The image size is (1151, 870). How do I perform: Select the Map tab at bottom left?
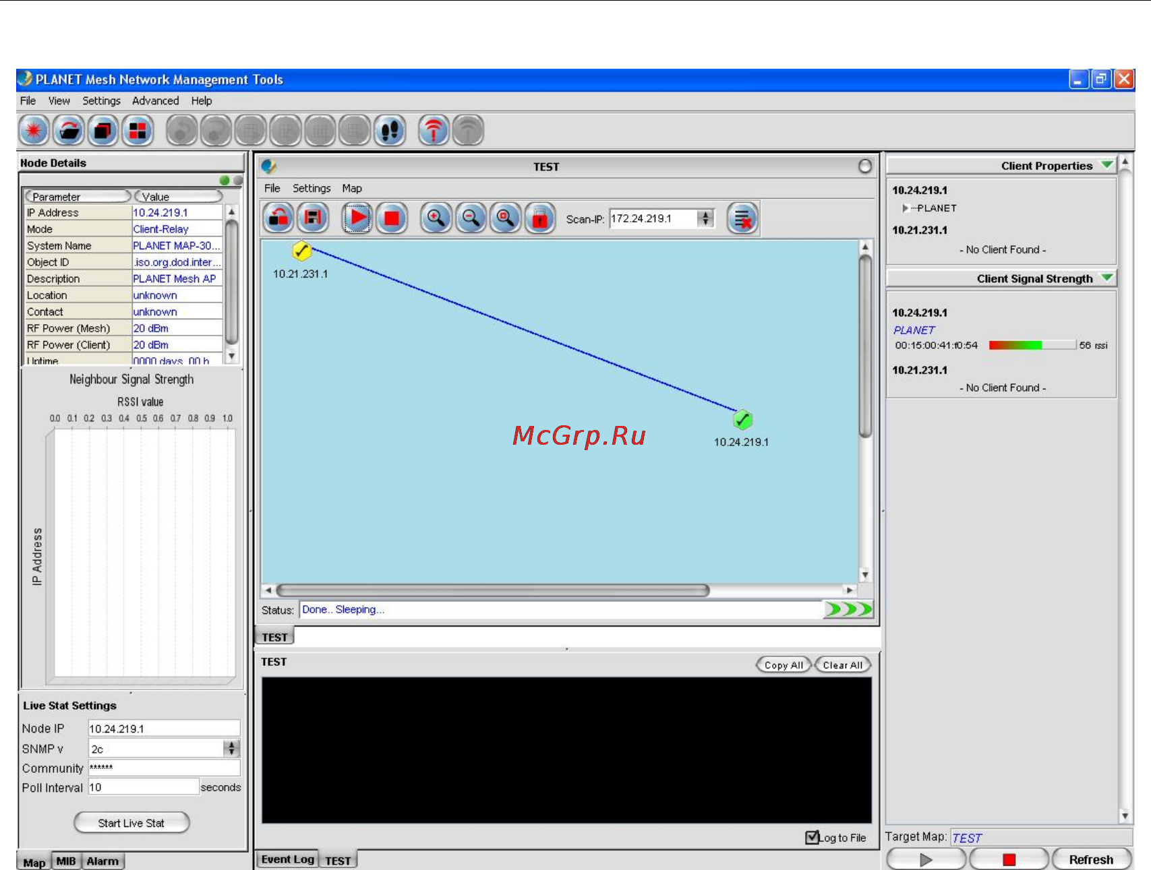click(34, 862)
